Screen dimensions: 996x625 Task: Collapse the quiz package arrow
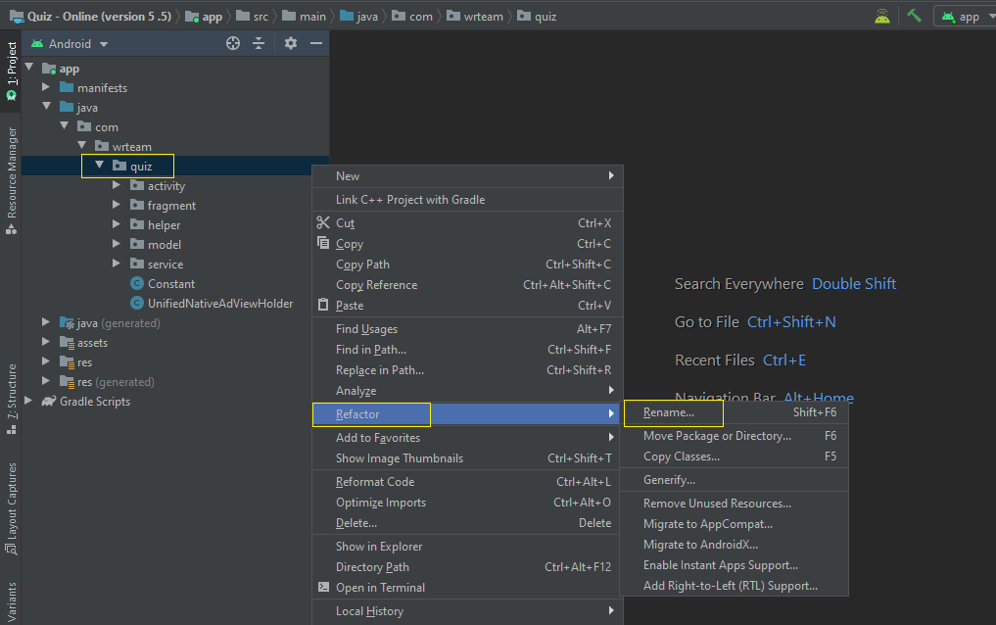pos(100,166)
